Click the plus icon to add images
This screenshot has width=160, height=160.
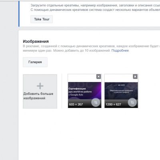pos(40,86)
